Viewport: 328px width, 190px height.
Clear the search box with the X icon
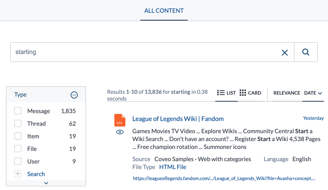pos(285,52)
